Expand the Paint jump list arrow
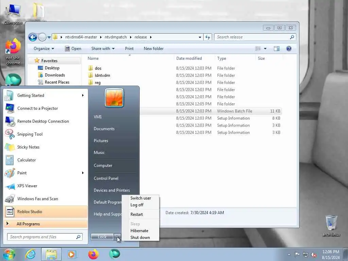This screenshot has width=348, height=261. (x=83, y=173)
